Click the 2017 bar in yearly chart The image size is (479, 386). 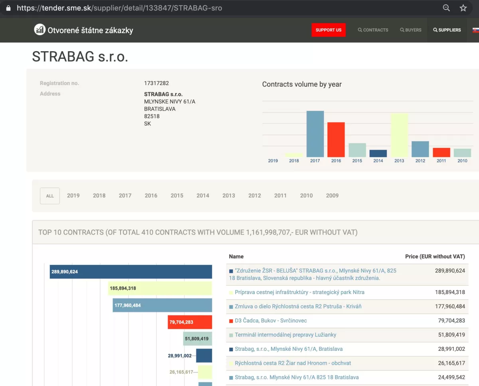315,134
